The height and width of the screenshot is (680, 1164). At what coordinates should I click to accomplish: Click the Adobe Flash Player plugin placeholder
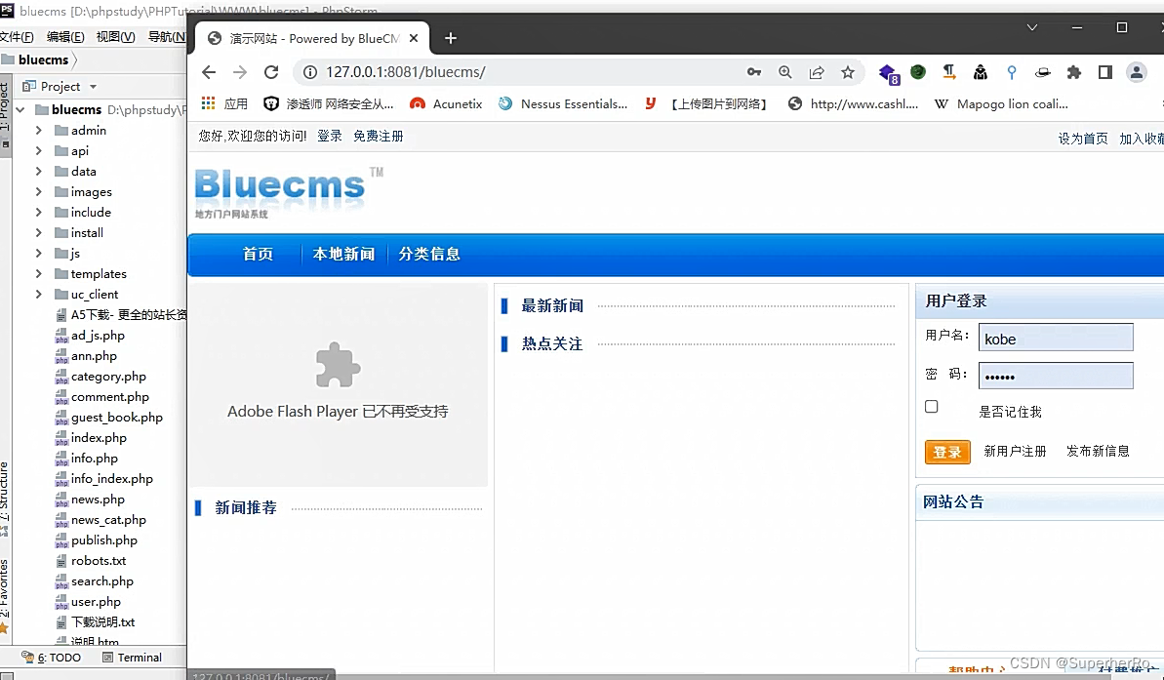338,384
